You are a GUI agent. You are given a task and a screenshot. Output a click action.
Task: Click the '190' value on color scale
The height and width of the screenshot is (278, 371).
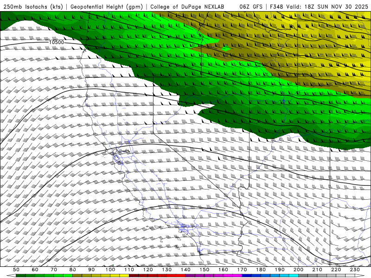pos(280,270)
